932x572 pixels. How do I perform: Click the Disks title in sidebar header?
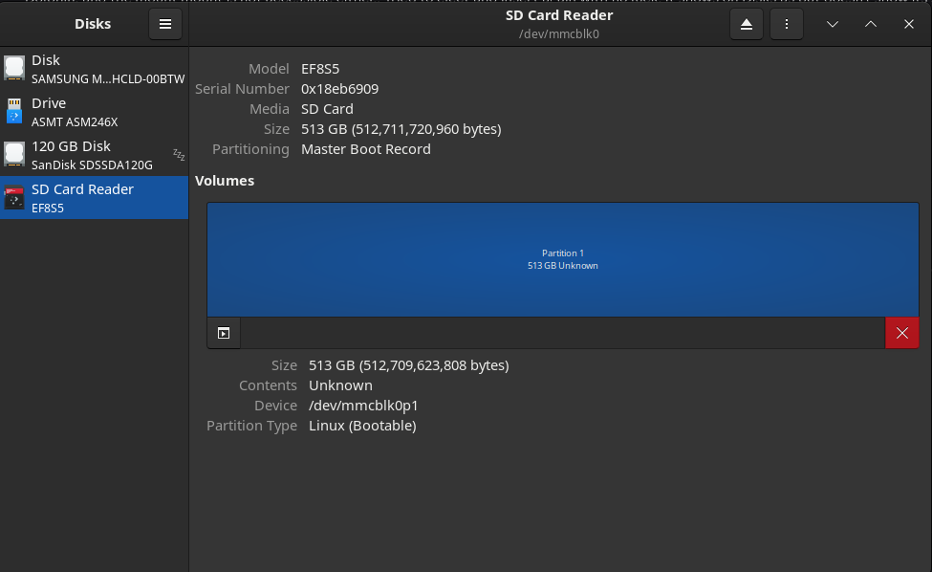point(93,24)
